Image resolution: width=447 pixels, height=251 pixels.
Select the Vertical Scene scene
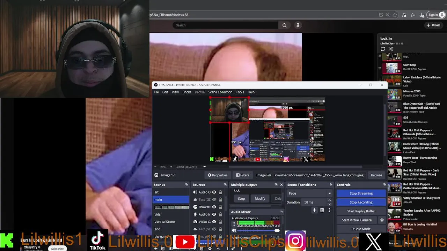click(171, 222)
